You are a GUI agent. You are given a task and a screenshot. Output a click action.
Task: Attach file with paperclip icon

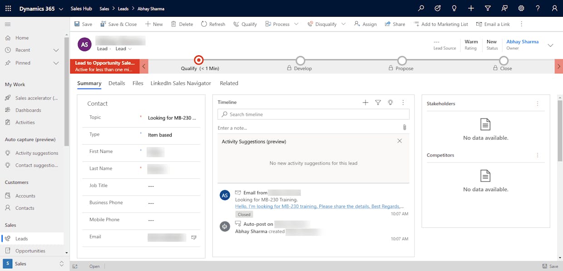[405, 128]
